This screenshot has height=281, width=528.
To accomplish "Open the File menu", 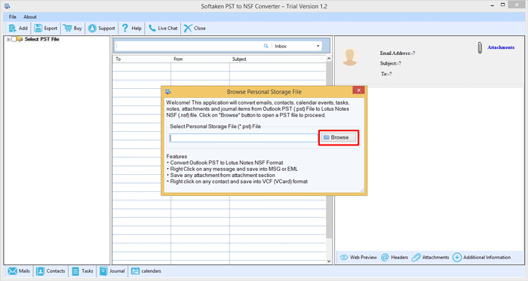I will [x=13, y=17].
